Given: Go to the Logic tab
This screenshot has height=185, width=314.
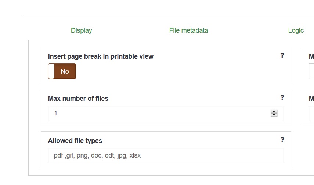Looking at the screenshot, I should [x=296, y=30].
